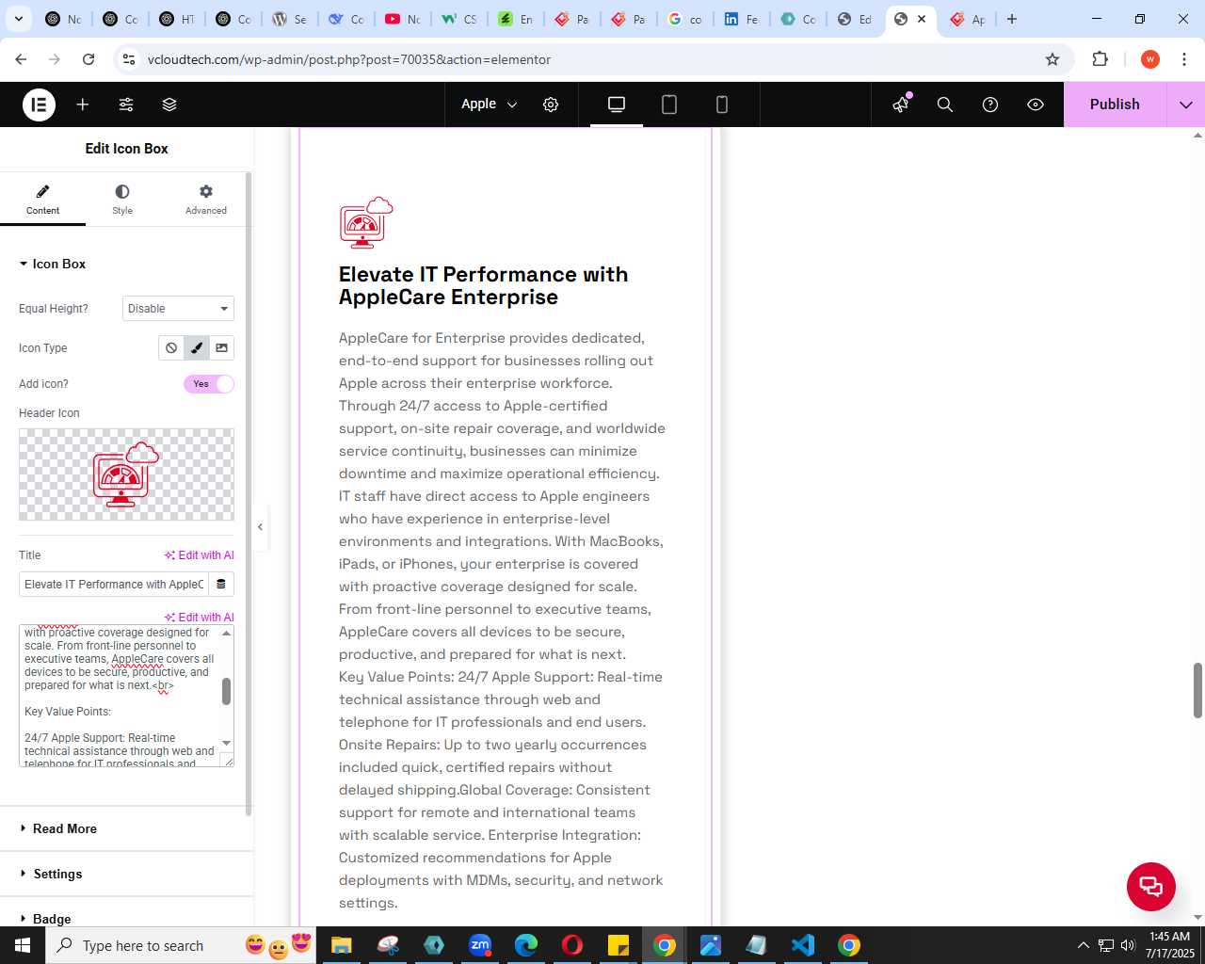This screenshot has width=1205, height=964.
Task: Click into the Title input field
Action: pos(113,585)
